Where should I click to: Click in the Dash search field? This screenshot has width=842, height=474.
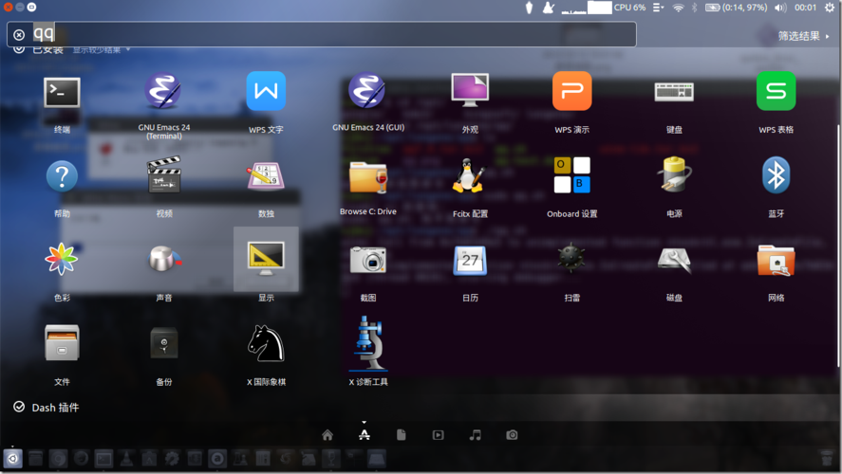321,34
